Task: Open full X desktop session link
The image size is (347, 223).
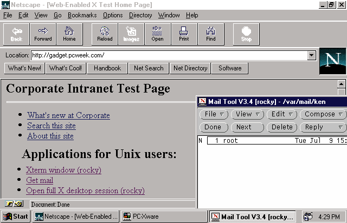Action: click(85, 191)
